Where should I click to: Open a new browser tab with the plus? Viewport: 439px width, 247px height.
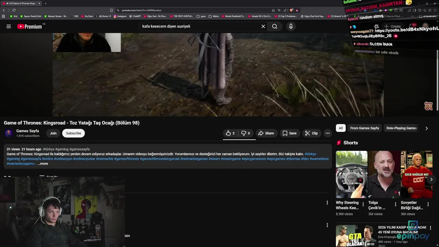point(45,3)
